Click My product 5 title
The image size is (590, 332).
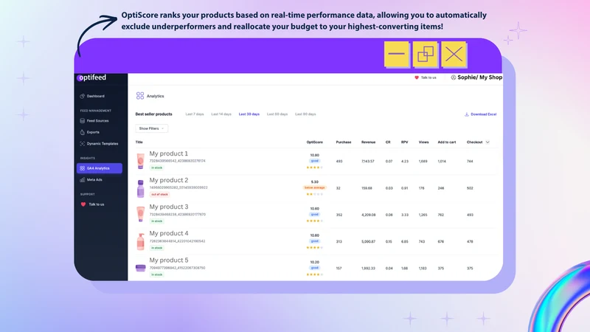[169, 260]
